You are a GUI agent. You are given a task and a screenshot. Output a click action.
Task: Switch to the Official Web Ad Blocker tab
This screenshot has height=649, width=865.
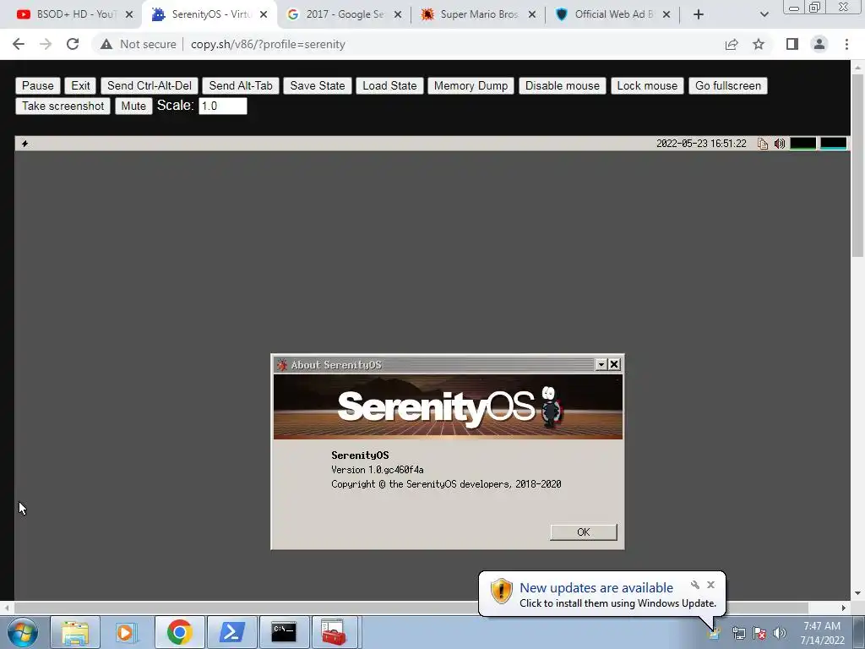click(x=612, y=14)
